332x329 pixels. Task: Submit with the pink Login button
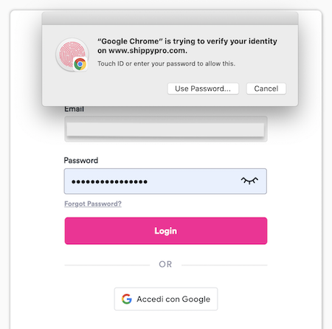click(166, 231)
